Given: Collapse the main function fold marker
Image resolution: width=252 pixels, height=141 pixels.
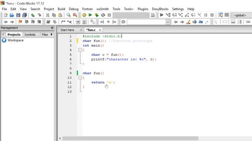Looking at the screenshot, I should click(x=80, y=50).
